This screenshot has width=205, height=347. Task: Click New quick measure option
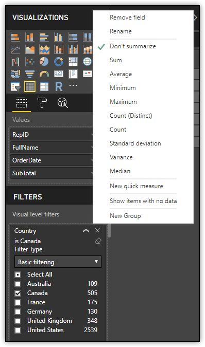(x=136, y=186)
